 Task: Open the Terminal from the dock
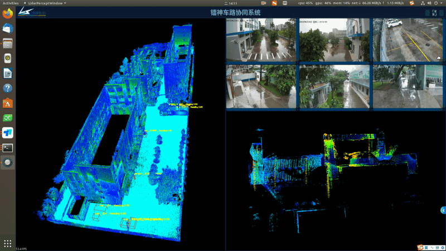coord(8,148)
